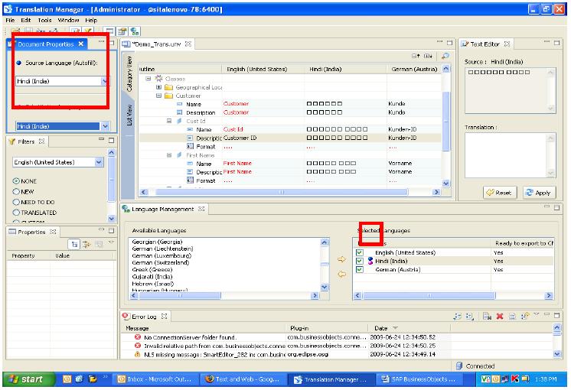The height and width of the screenshot is (390, 571).
Task: Uncheck the Hindi (India) language checkbox
Action: point(360,261)
